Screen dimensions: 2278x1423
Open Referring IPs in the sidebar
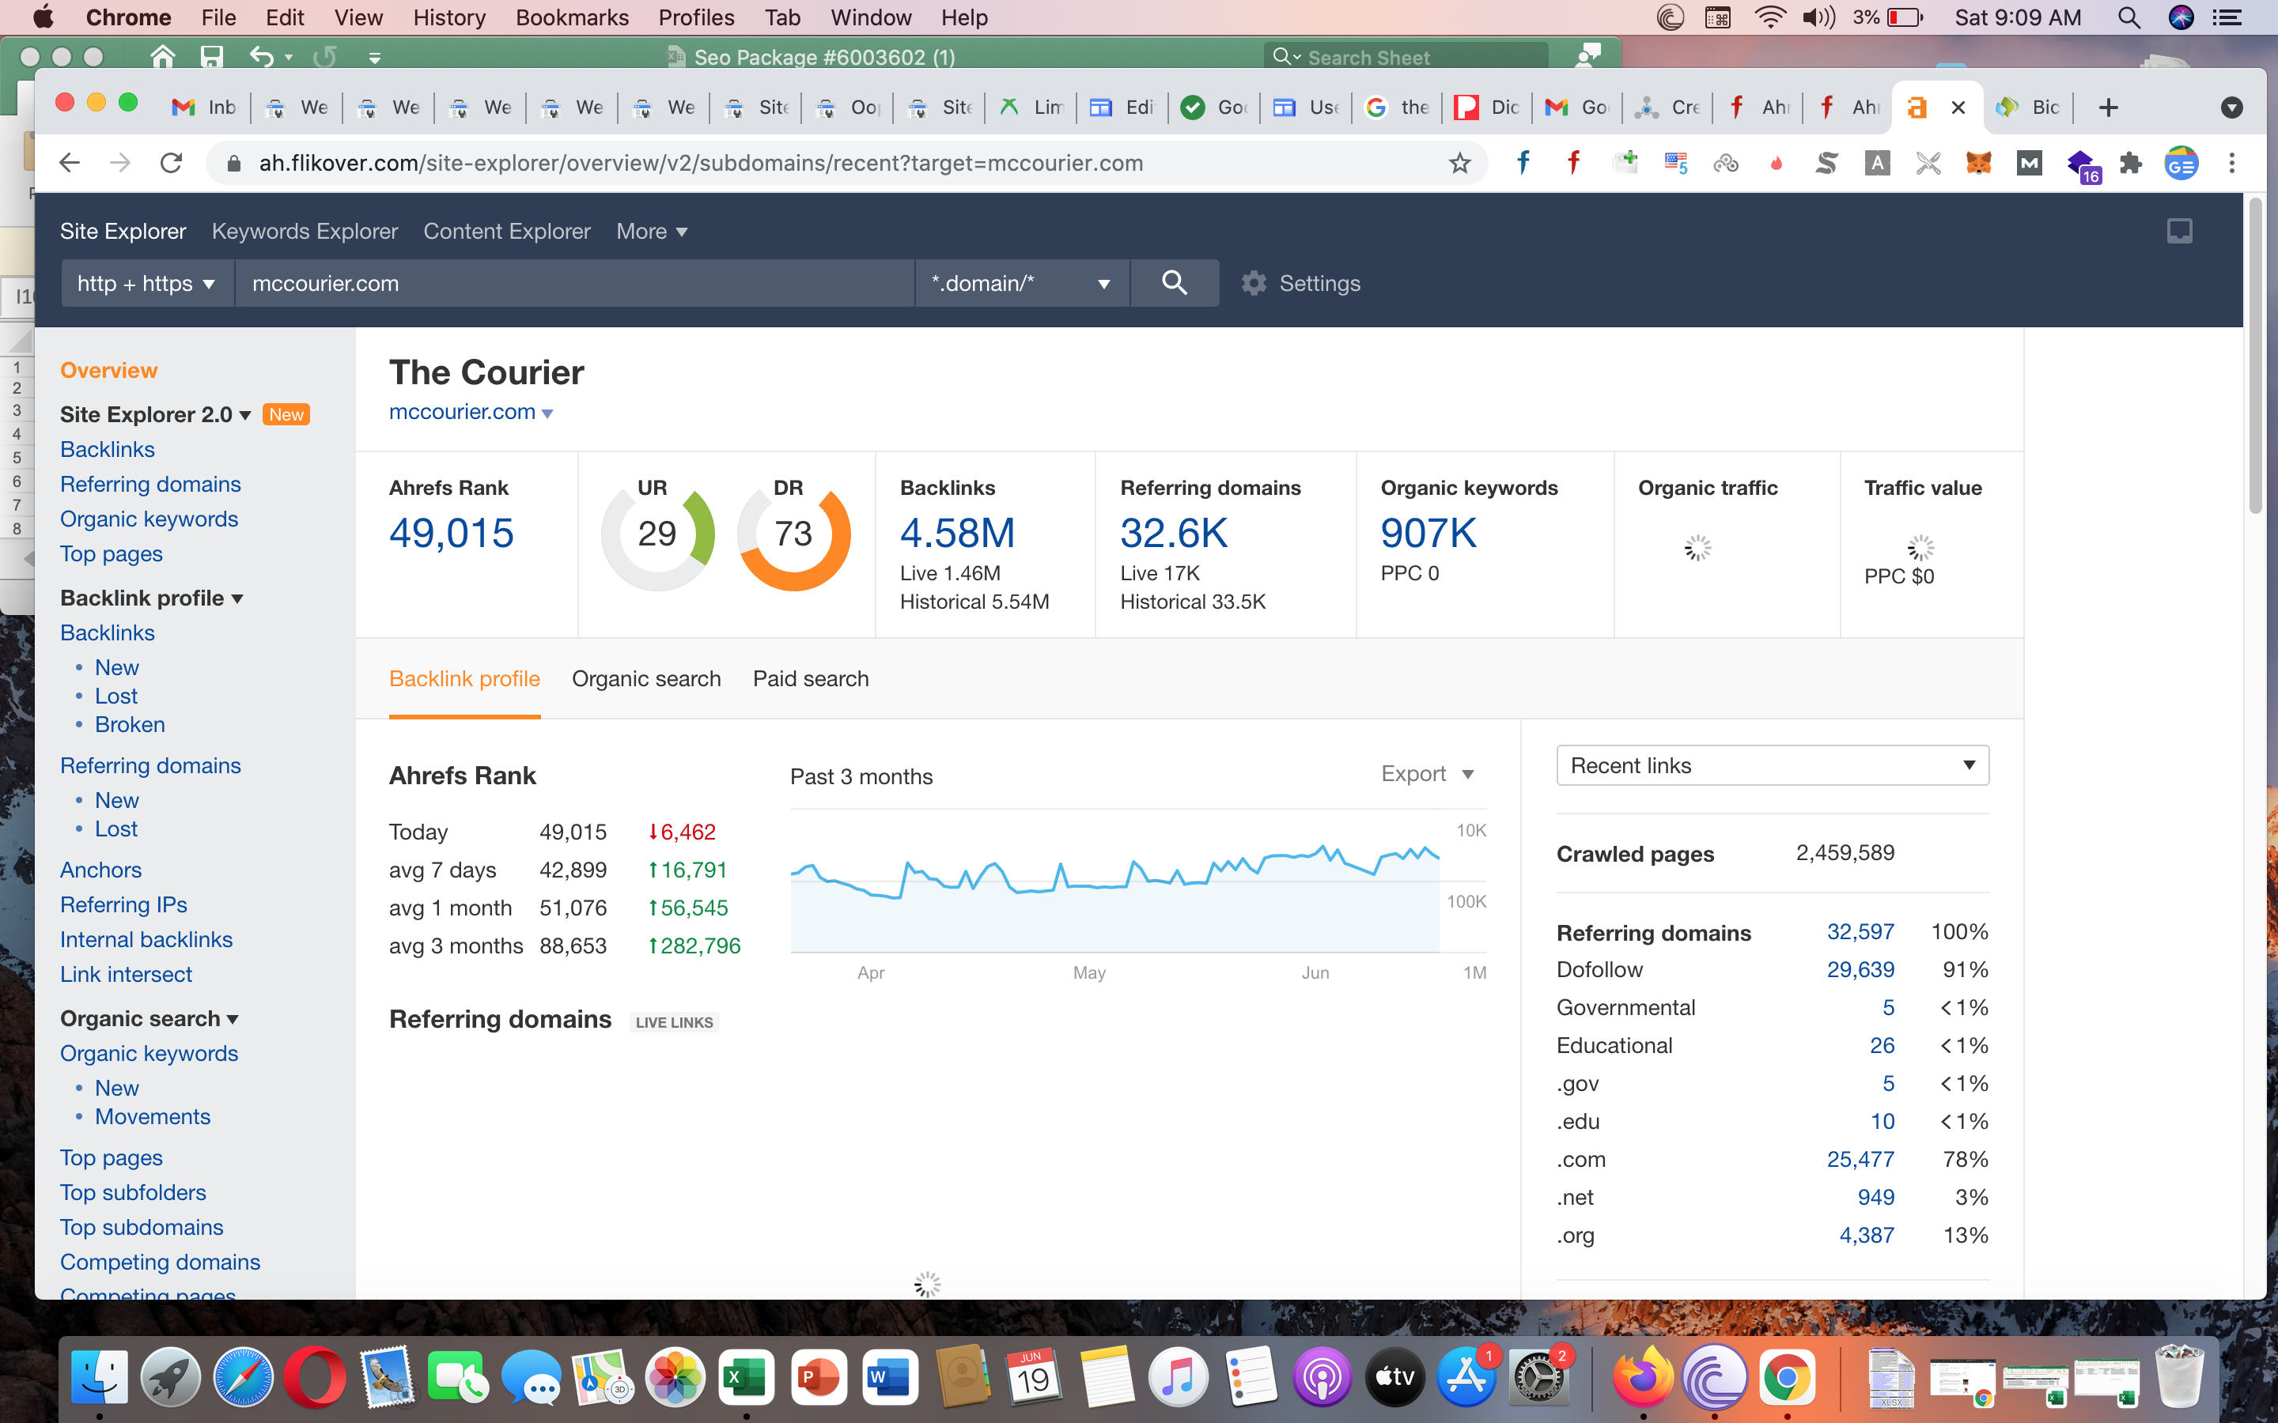pos(123,904)
